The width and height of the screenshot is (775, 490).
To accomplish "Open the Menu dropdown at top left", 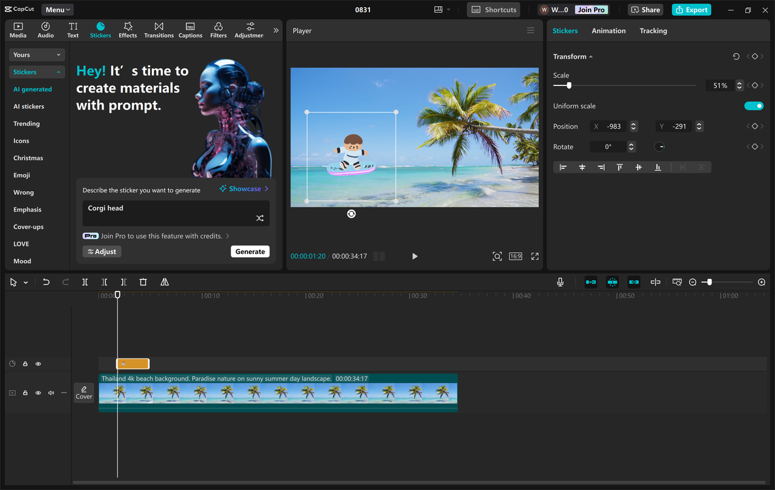I will pyautogui.click(x=57, y=9).
